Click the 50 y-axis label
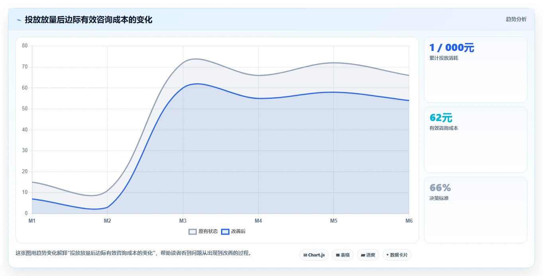This screenshot has width=543, height=276. point(25,109)
